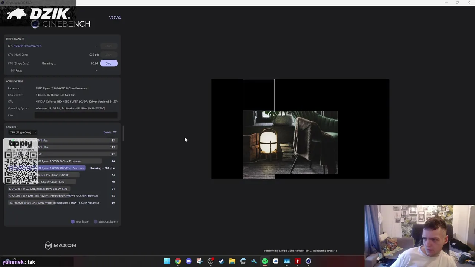
Task: Open Spotify from taskbar
Action: coord(265,261)
